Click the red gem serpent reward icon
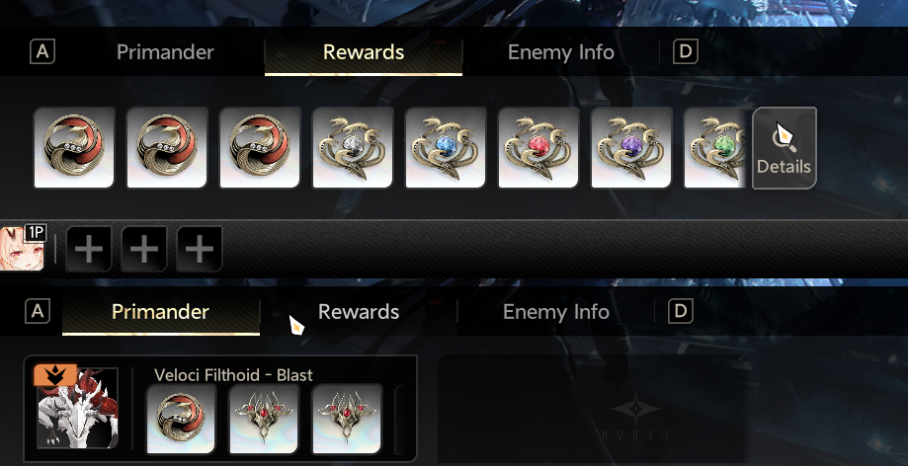This screenshot has width=908, height=466. point(537,148)
